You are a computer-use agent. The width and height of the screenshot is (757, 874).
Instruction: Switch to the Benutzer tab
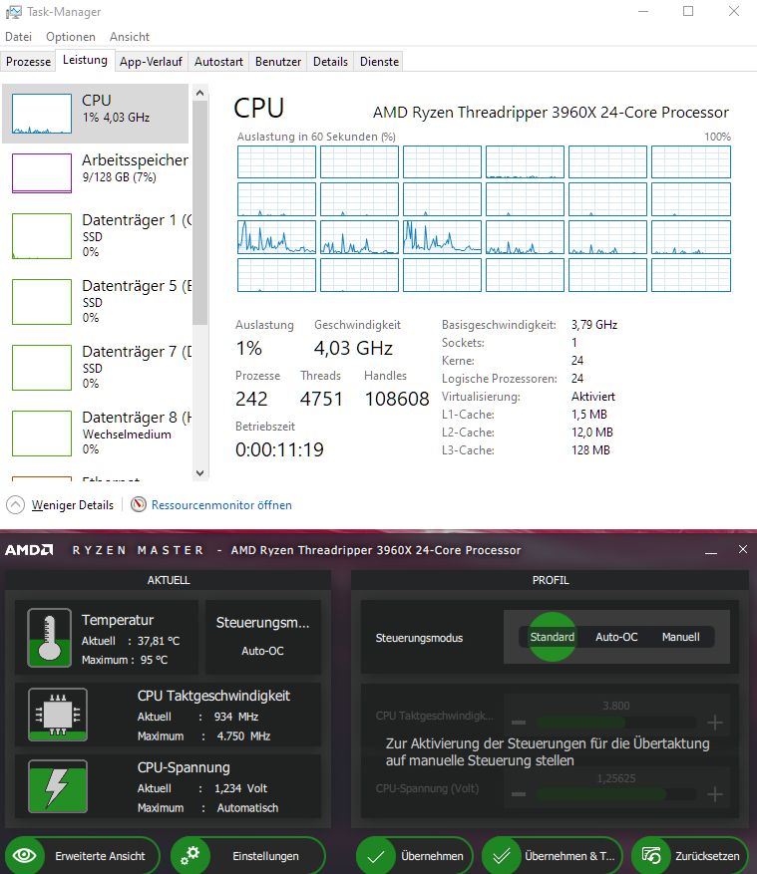pos(278,62)
